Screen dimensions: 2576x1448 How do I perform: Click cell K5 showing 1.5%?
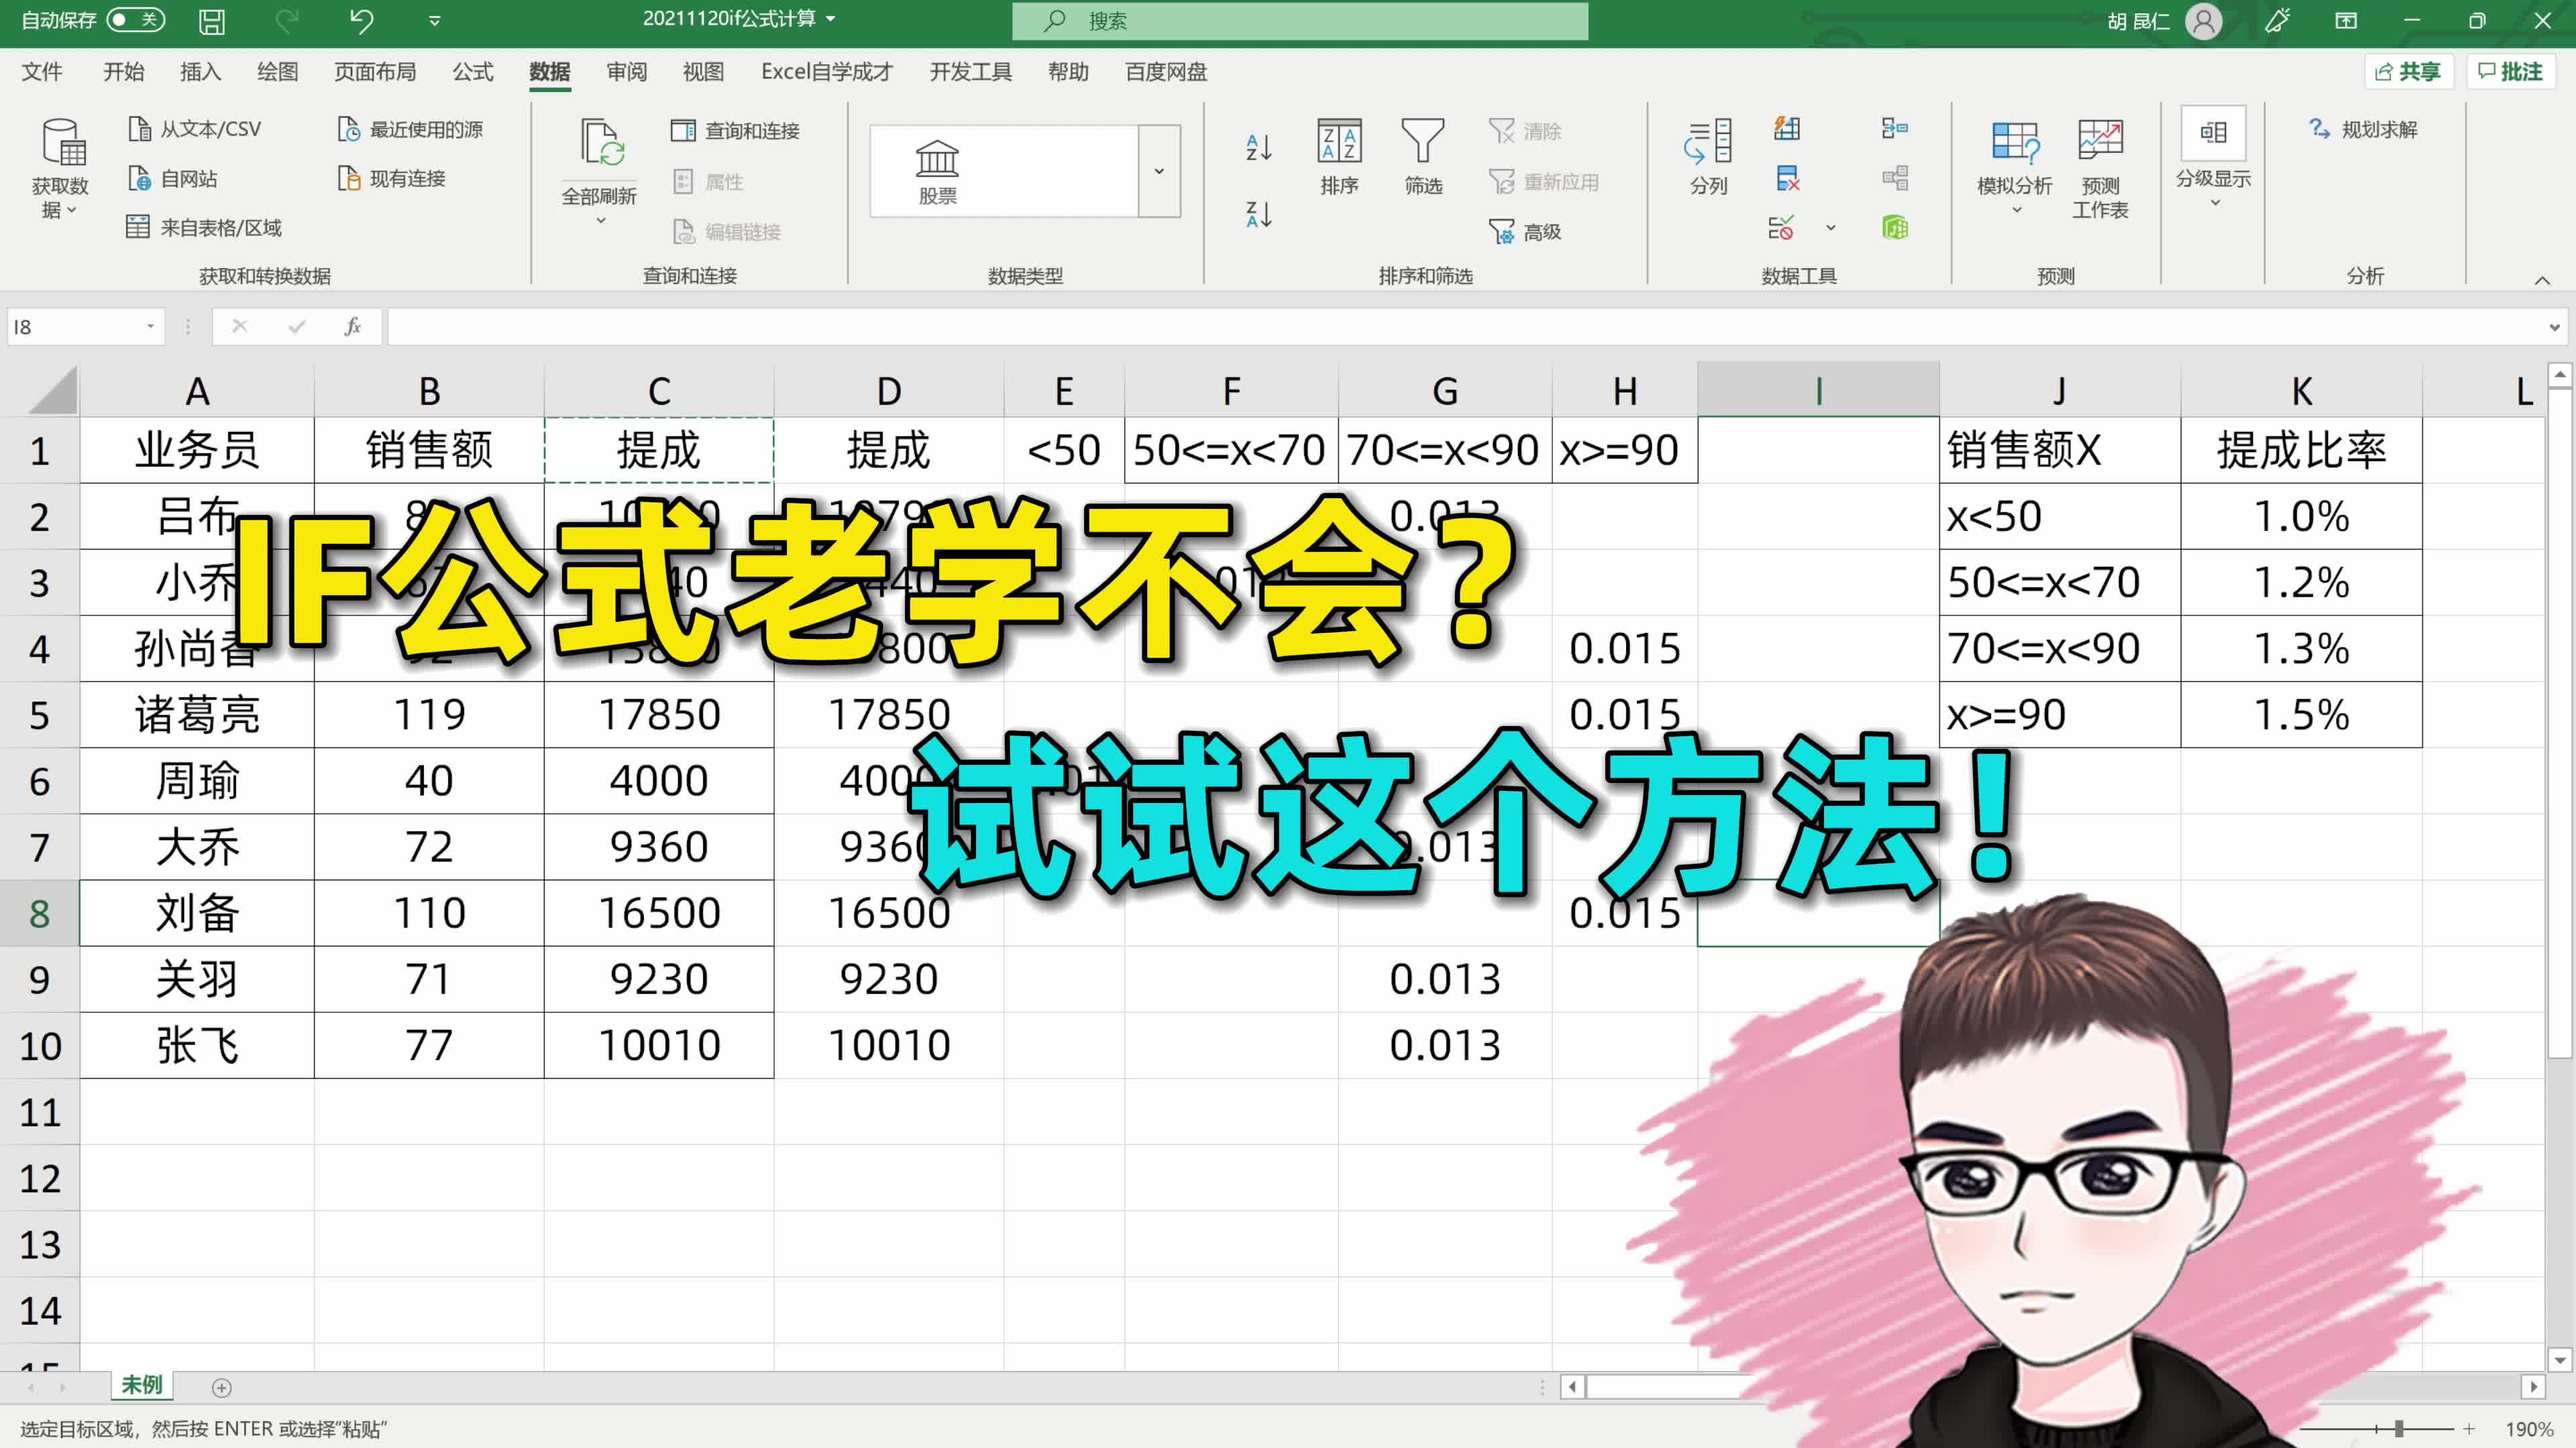[x=2301, y=715]
